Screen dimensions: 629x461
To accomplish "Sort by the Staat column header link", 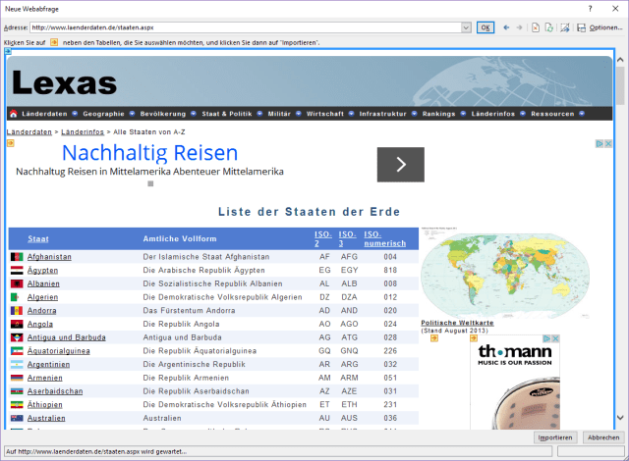I will point(38,239).
